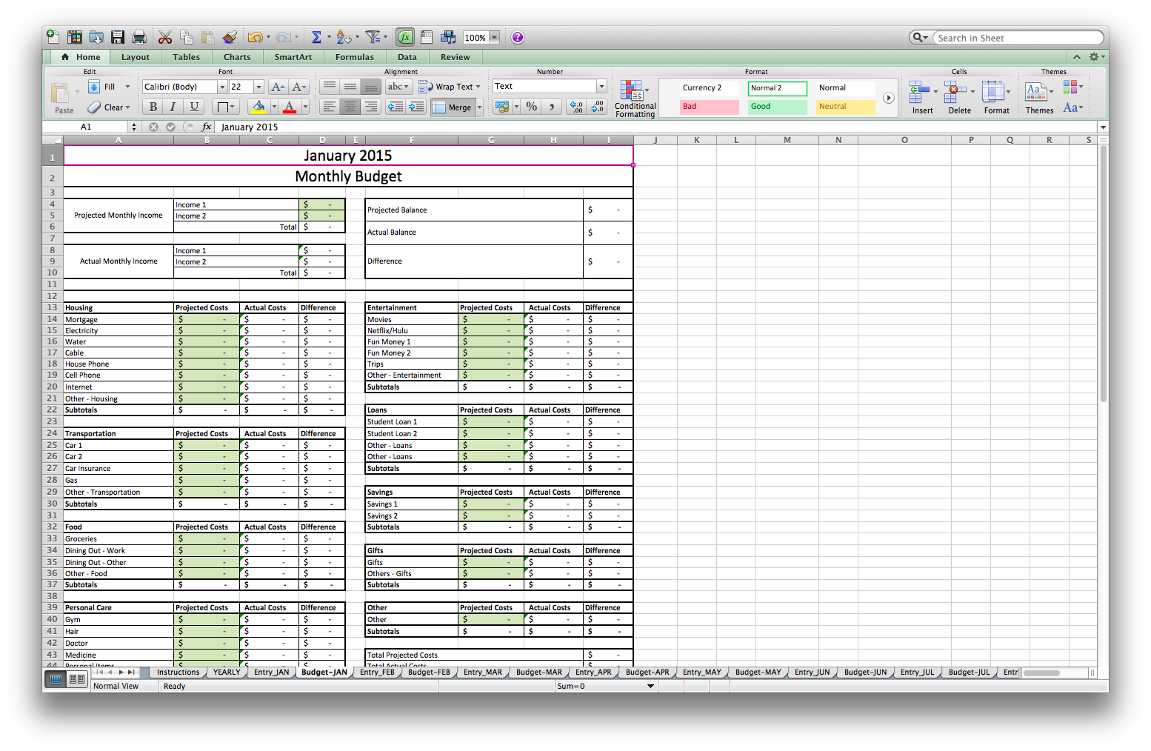Apply yellow fill color
Screen dimensions: 1151x751
click(x=258, y=107)
